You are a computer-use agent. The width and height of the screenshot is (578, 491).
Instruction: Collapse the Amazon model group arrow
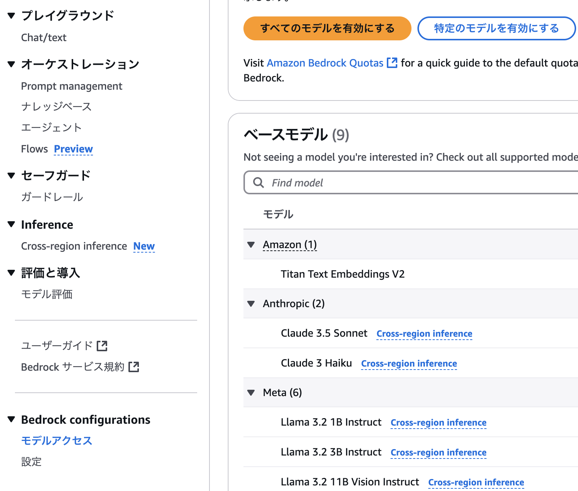tap(251, 245)
